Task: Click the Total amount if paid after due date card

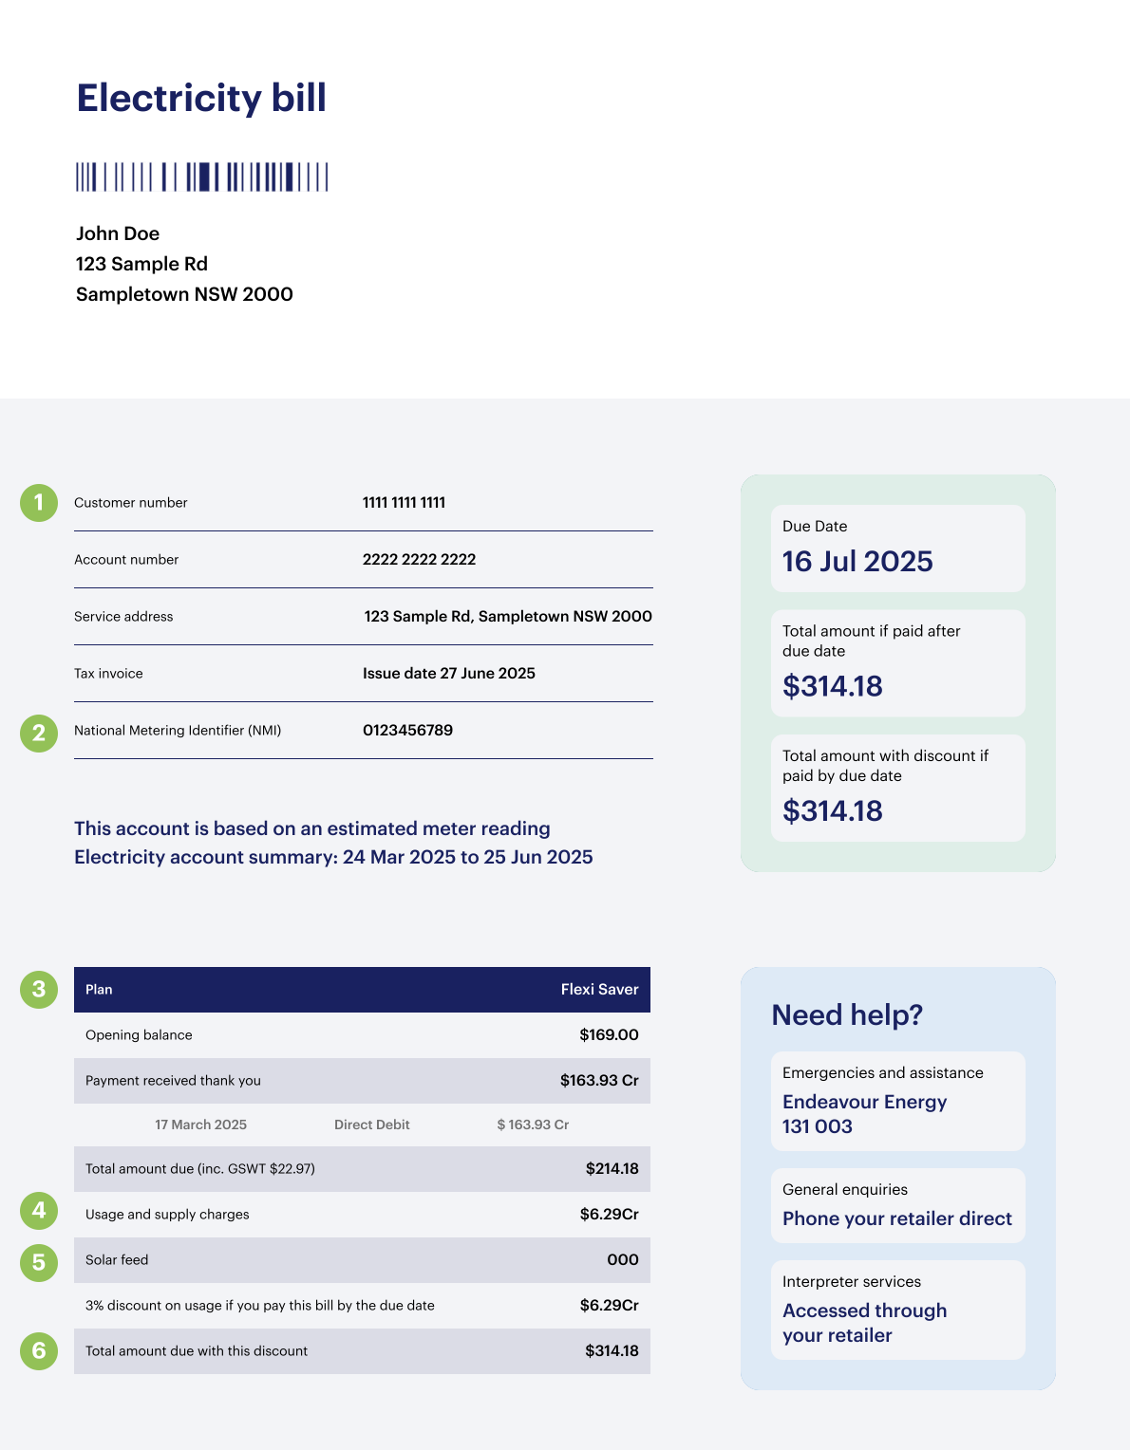Action: [897, 663]
